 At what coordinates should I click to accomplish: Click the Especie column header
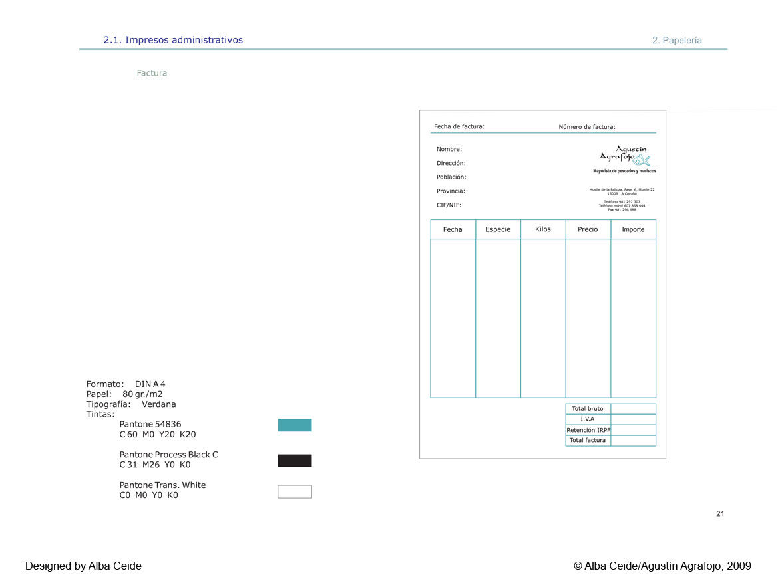(x=498, y=229)
